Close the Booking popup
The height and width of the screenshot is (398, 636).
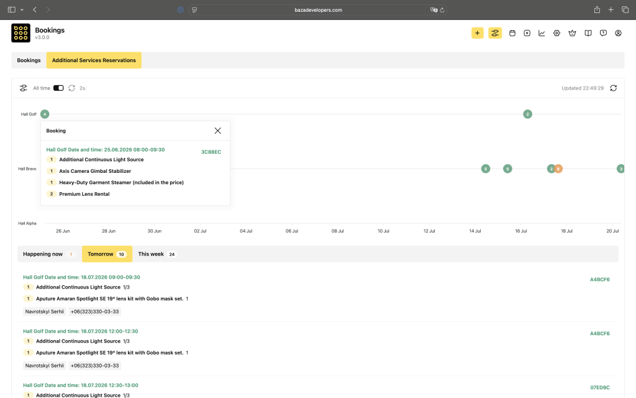point(218,131)
